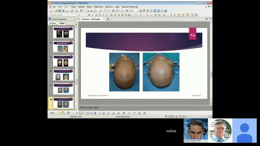The image size is (260, 146).
Task: Click the slide panel scrollbar down arrow
Action: pyautogui.click(x=76, y=109)
